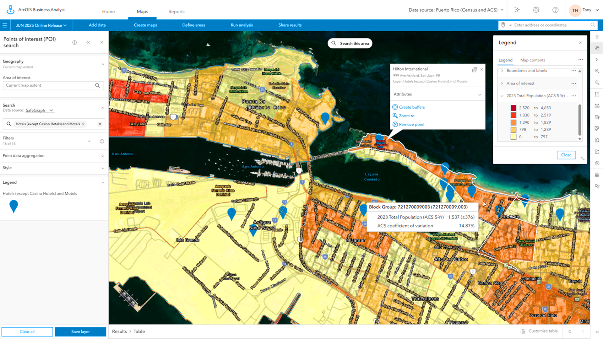Expand the Boundaries and labels layer

coord(502,71)
